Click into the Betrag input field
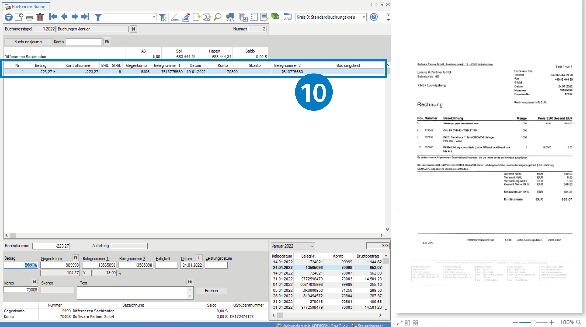The width and height of the screenshot is (586, 327). [x=21, y=265]
